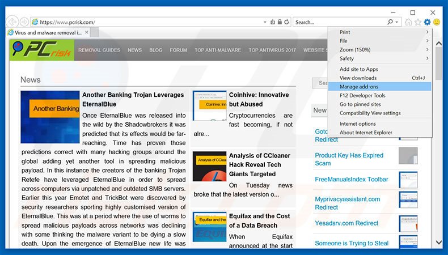The height and width of the screenshot is (255, 448).
Task: Open Favorites star icon
Action: pyautogui.click(x=418, y=22)
